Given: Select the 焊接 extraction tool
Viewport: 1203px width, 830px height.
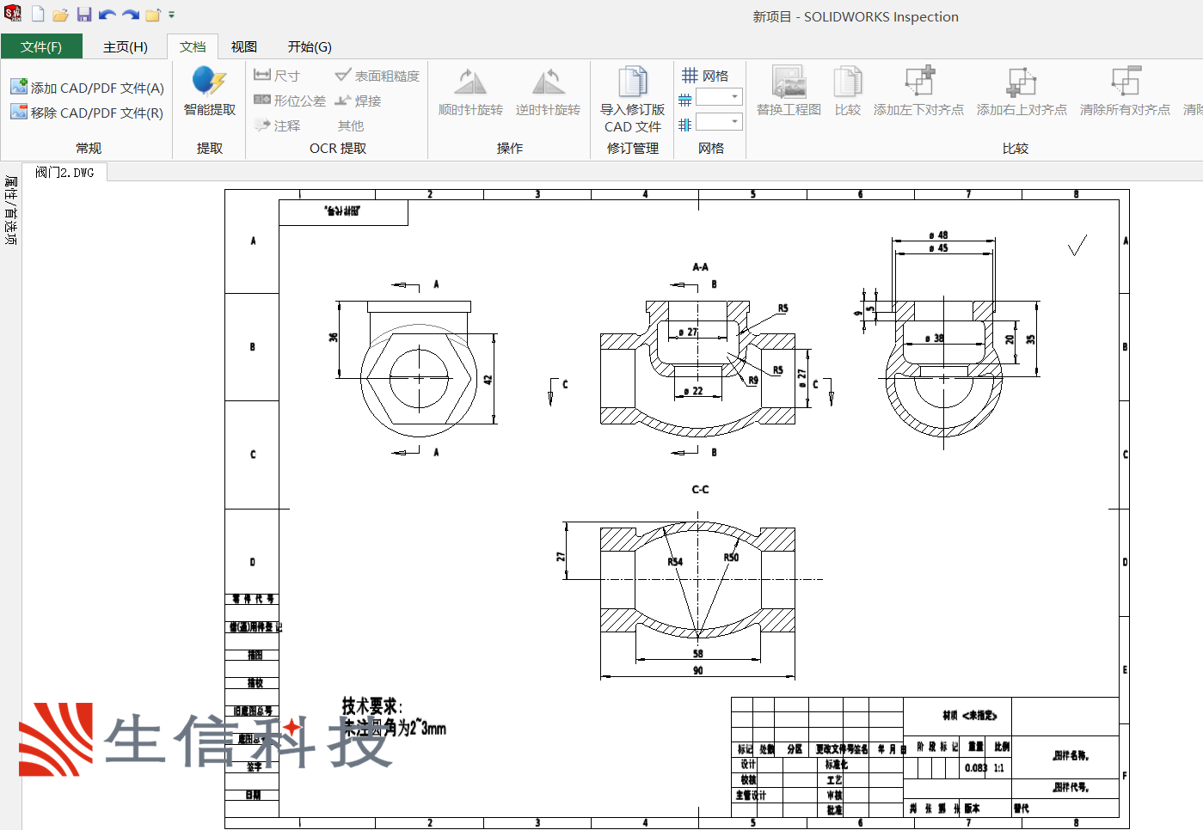Looking at the screenshot, I should [358, 101].
